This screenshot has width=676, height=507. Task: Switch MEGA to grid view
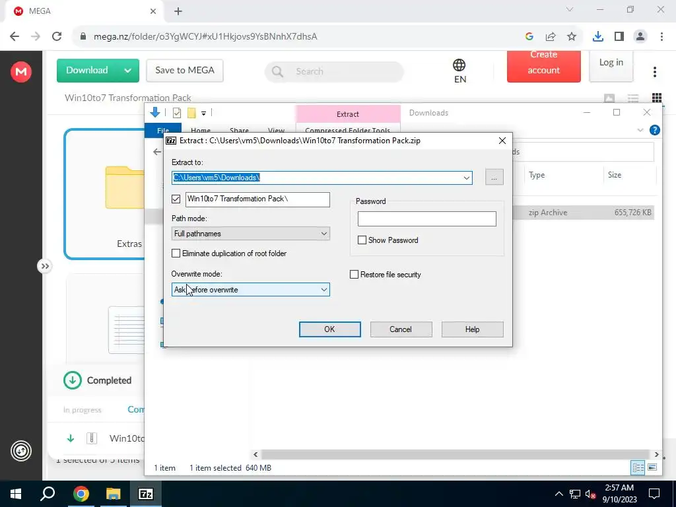point(657,98)
